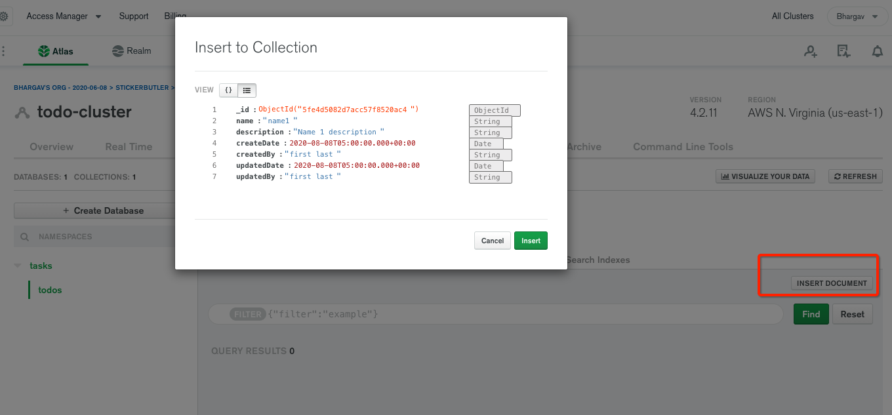Open the notifications bell
The width and height of the screenshot is (892, 415).
878,50
